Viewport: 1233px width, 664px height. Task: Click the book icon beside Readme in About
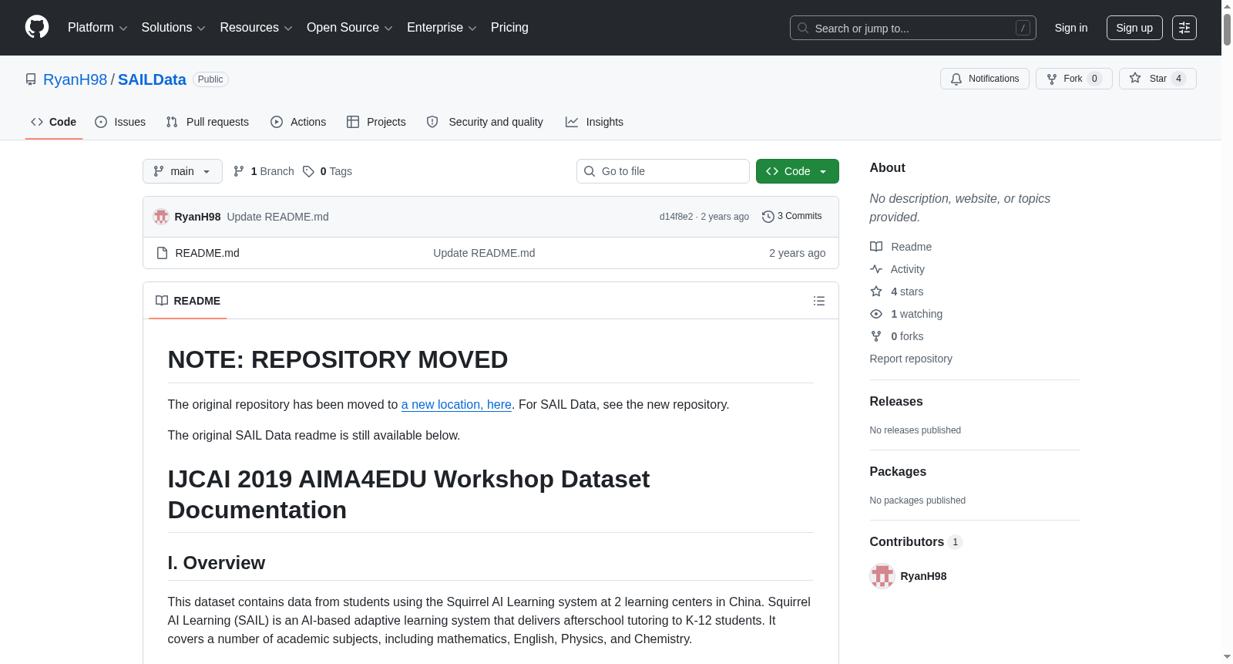pos(876,247)
